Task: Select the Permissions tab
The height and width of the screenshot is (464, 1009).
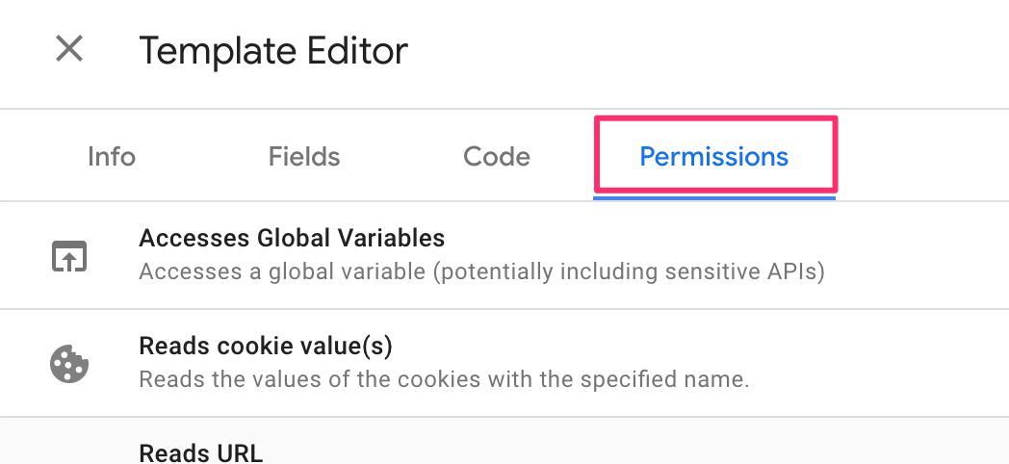Action: (714, 156)
